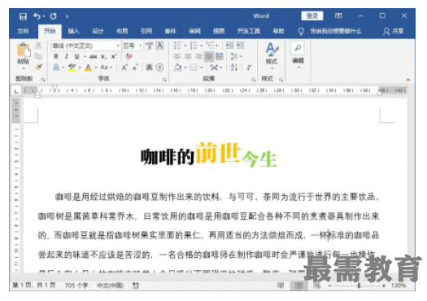The height and width of the screenshot is (301, 427).
Task: Switch to the 开发工具 tab
Action: pos(248,32)
